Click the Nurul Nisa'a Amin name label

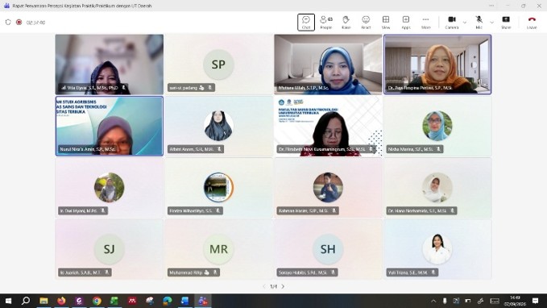(x=88, y=149)
